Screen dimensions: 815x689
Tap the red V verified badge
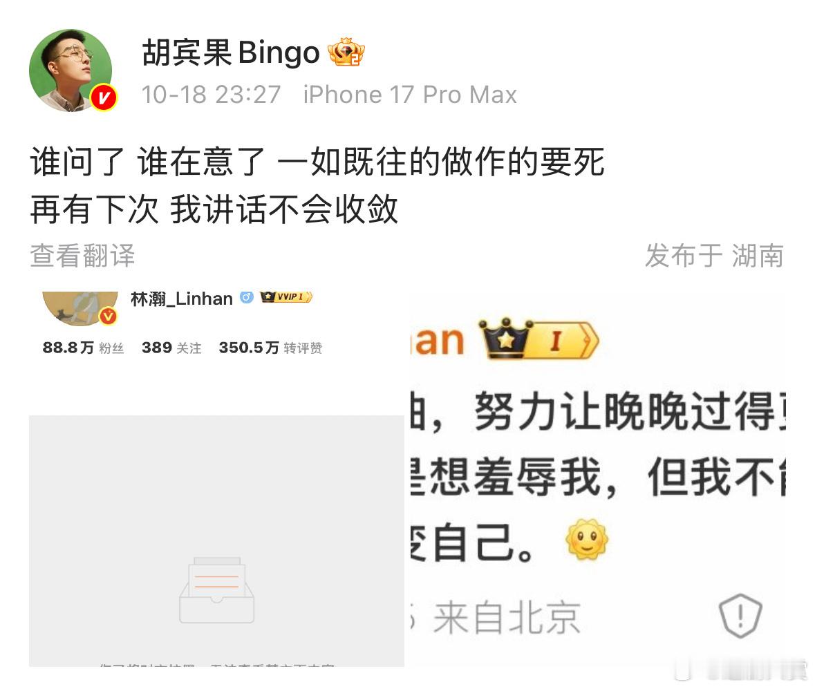coord(104,97)
